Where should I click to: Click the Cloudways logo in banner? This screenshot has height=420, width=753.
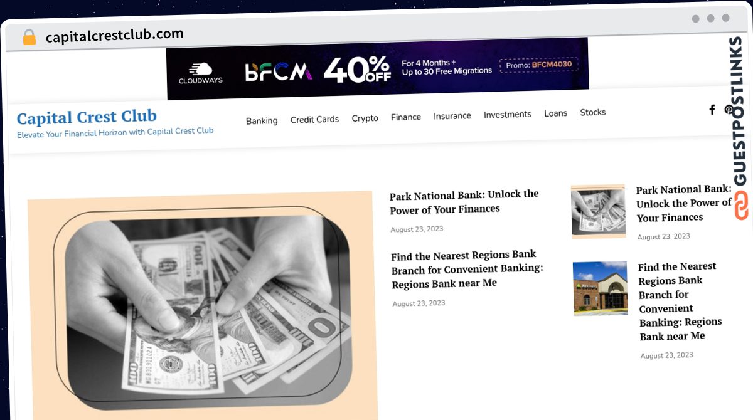(x=201, y=73)
